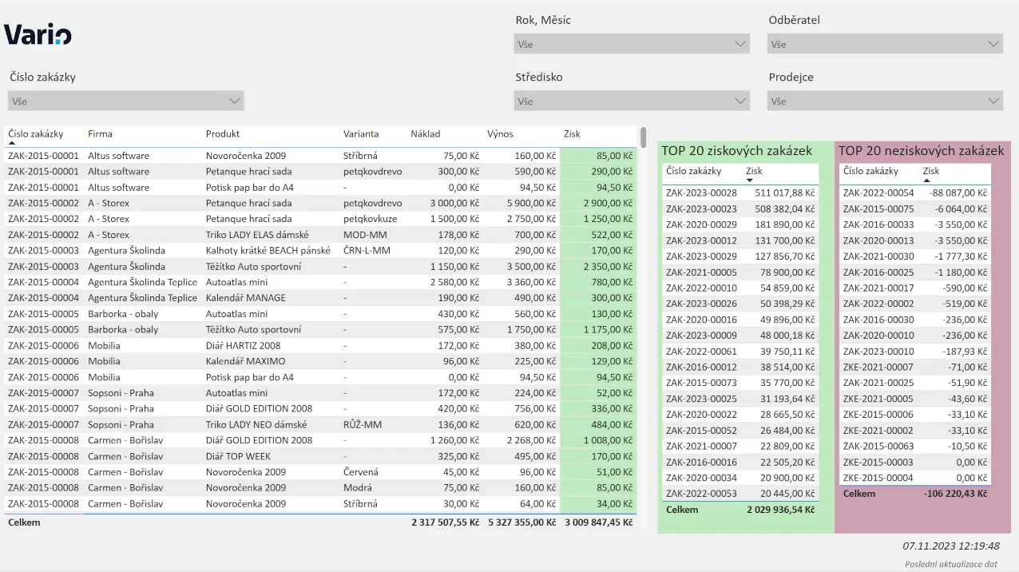
Task: Click Zisk header in TOP 20 neziskových table
Action: 931,171
